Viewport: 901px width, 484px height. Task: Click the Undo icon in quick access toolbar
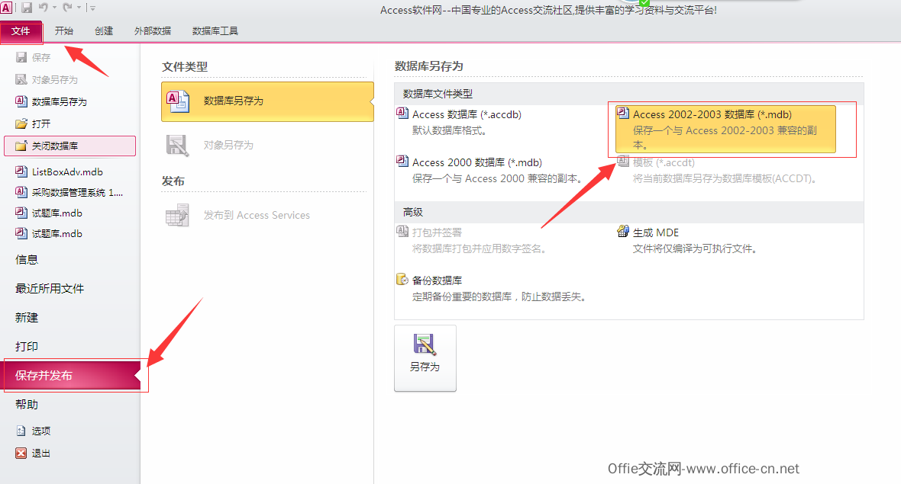click(44, 8)
